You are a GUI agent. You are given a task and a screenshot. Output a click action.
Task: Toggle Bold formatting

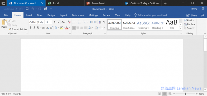pyautogui.click(x=31, y=28)
